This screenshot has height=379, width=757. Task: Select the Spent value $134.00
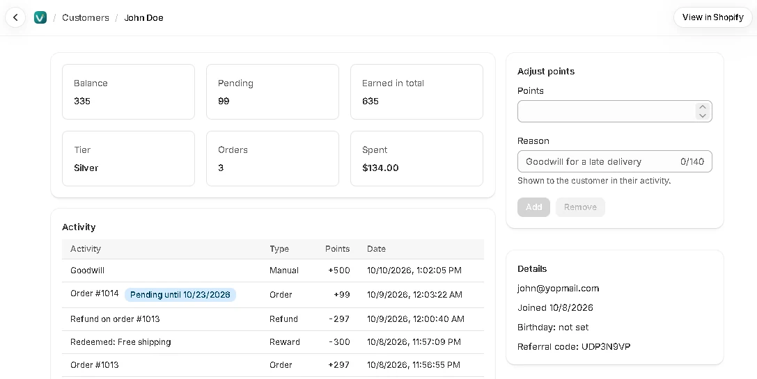pos(380,168)
